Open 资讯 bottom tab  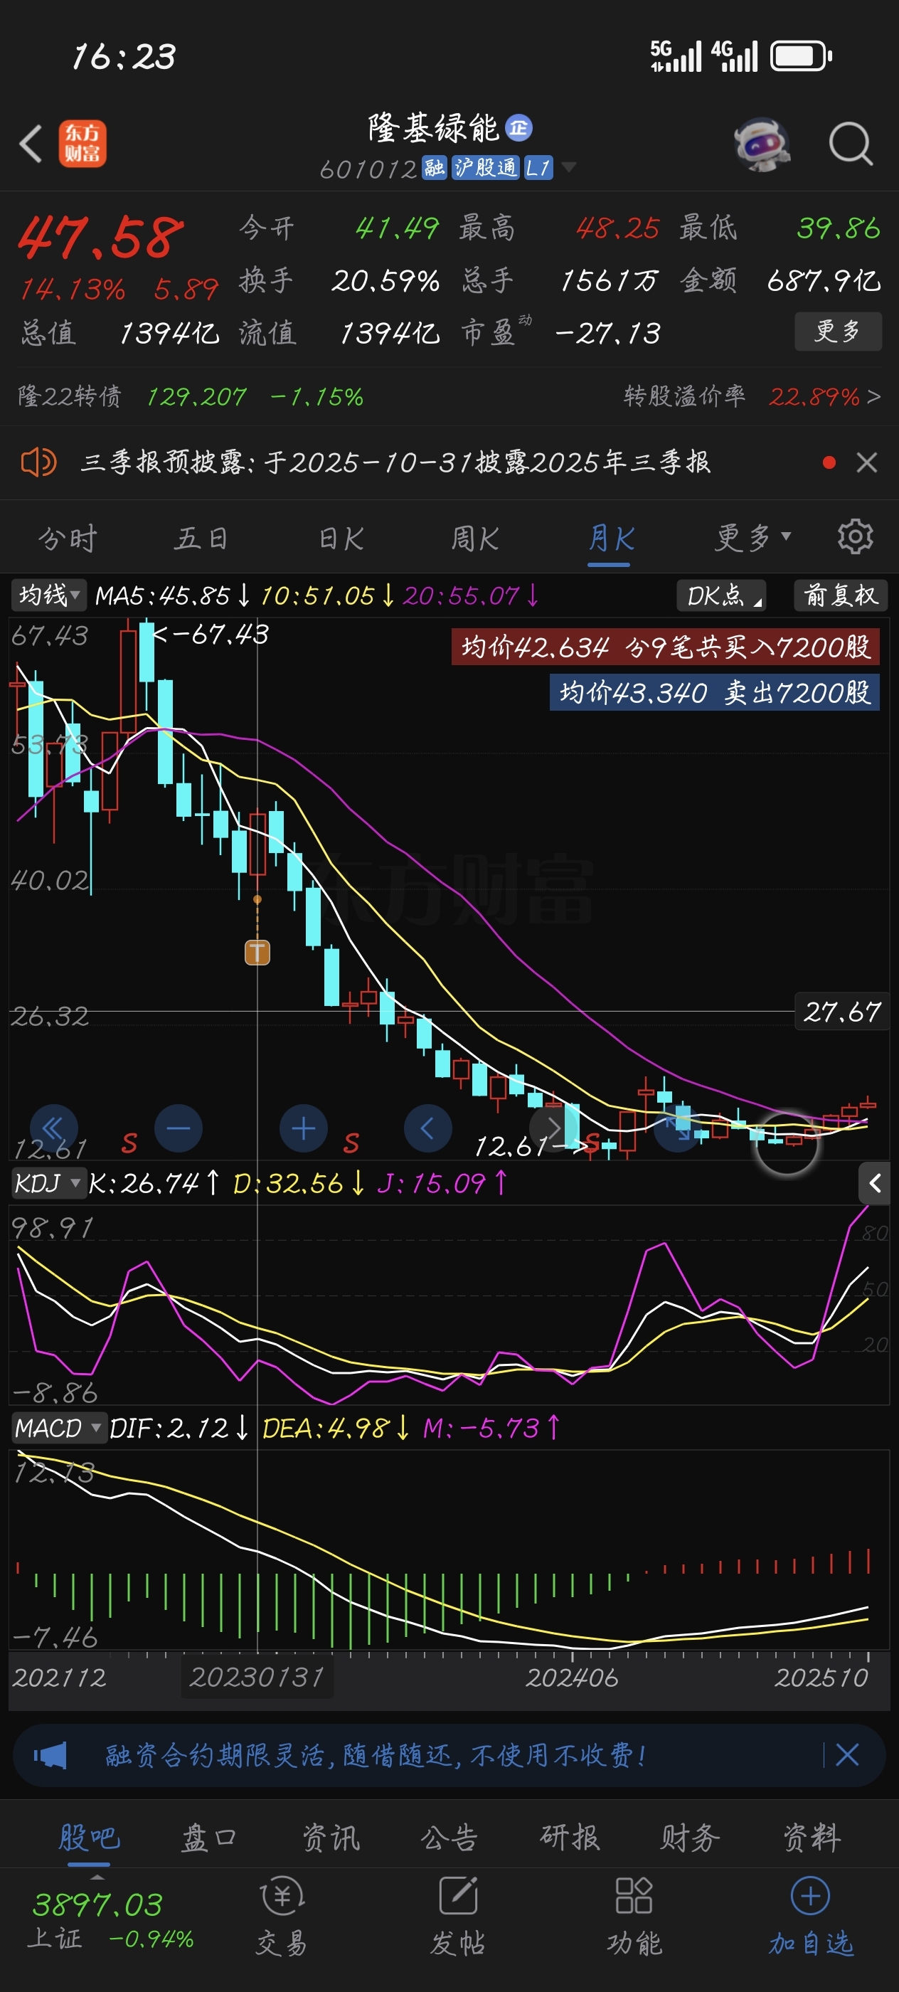[x=331, y=1837]
